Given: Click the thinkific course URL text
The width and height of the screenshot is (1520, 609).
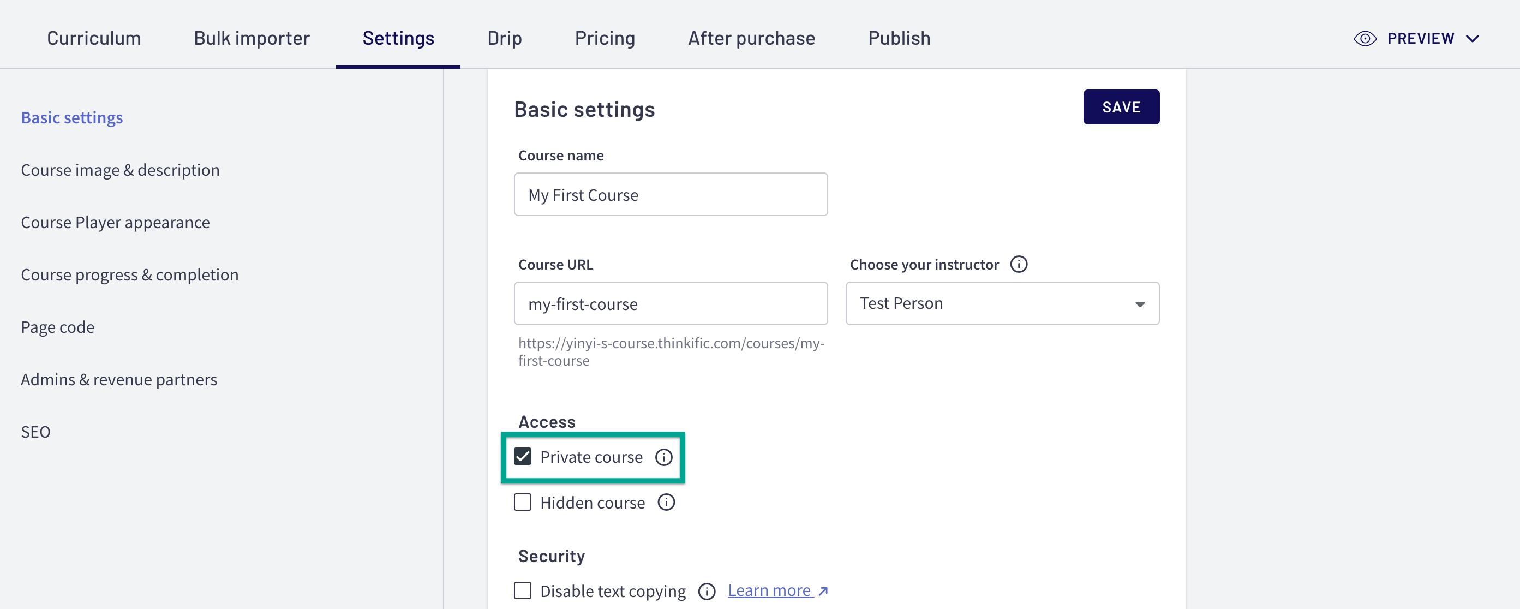Looking at the screenshot, I should pyautogui.click(x=671, y=352).
